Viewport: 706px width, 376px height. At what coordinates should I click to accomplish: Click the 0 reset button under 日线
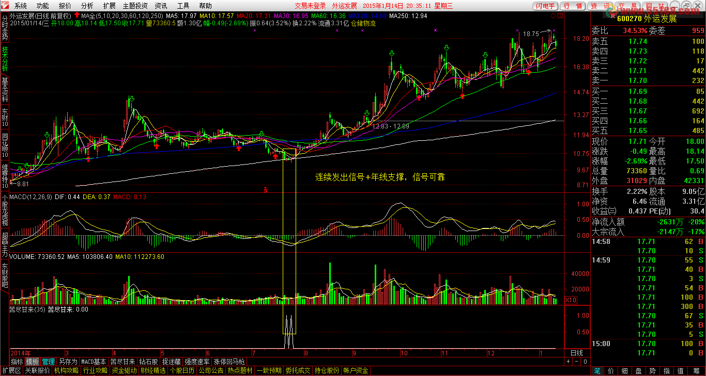[x=585, y=362]
